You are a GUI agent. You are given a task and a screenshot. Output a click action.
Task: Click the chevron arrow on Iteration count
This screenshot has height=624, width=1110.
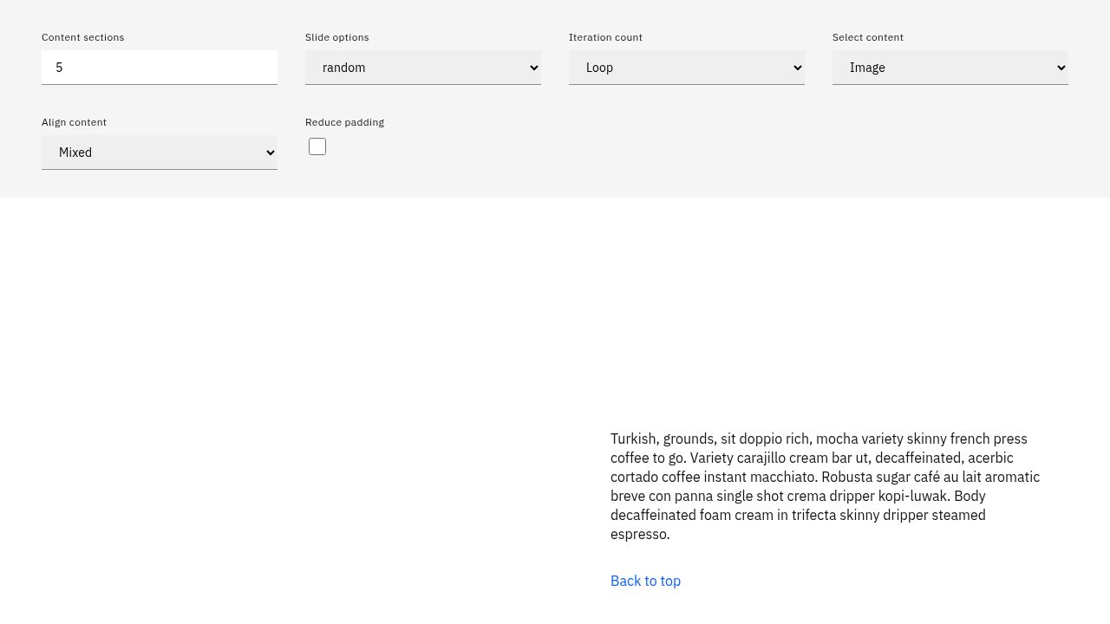click(797, 68)
